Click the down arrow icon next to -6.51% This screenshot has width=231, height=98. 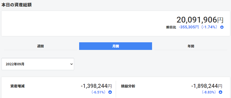pyautogui.click(x=110, y=92)
